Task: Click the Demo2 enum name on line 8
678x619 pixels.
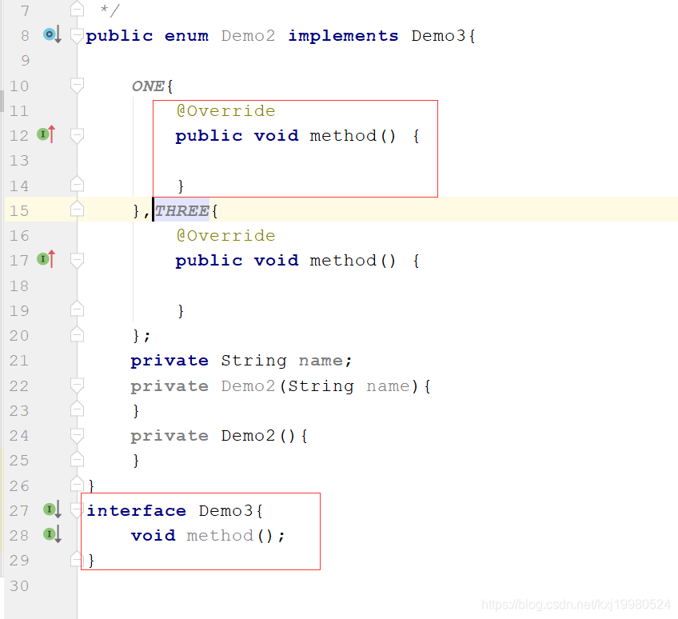Action: (248, 35)
